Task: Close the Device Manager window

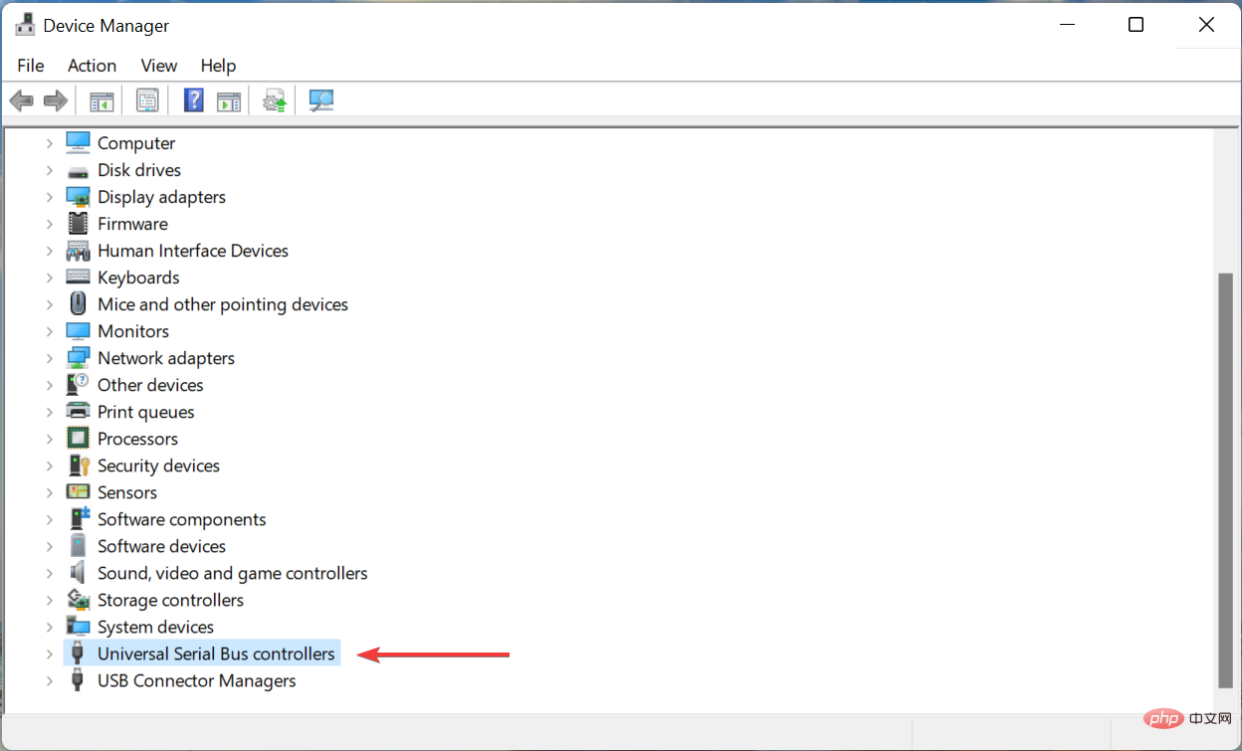Action: pyautogui.click(x=1206, y=25)
